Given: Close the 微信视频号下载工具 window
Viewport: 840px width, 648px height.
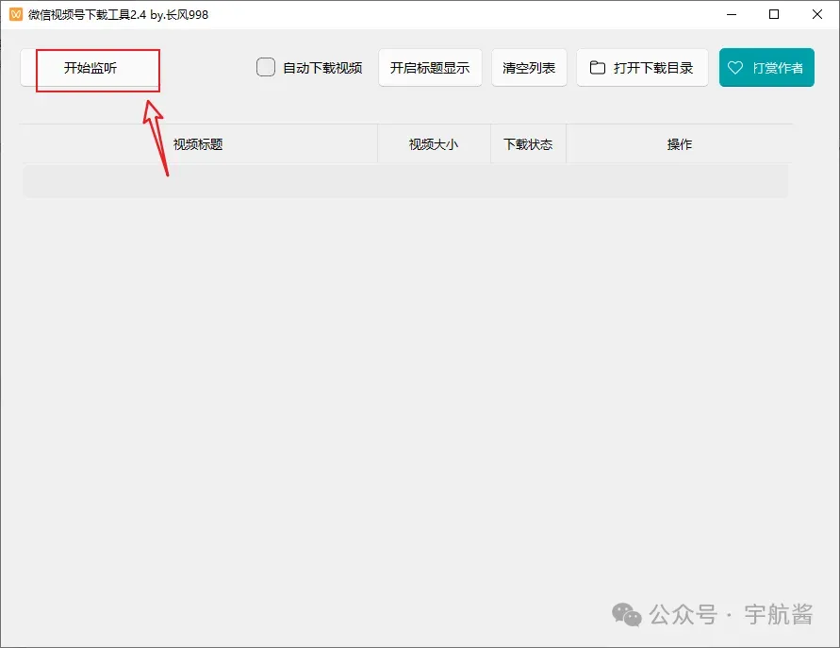Looking at the screenshot, I should pyautogui.click(x=817, y=14).
